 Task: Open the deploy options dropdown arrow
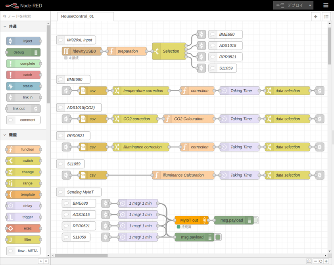pos(310,6)
